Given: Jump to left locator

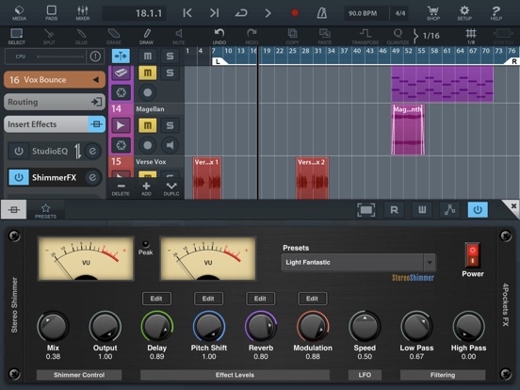Looking at the screenshot, I should [x=187, y=13].
